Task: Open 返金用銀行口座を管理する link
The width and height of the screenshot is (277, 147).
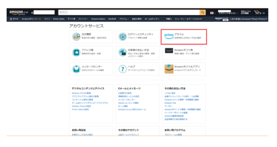Action: pyautogui.click(x=176, y=119)
